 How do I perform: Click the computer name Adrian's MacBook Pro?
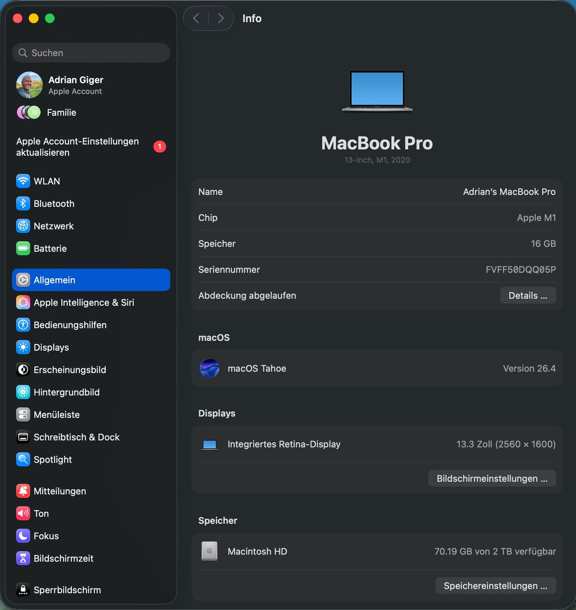click(x=509, y=192)
